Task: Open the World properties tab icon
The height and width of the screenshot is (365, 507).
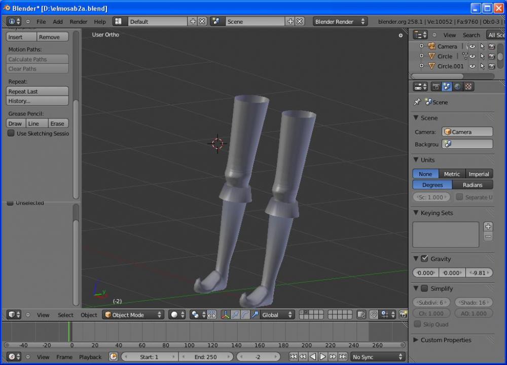Action: 458,87
